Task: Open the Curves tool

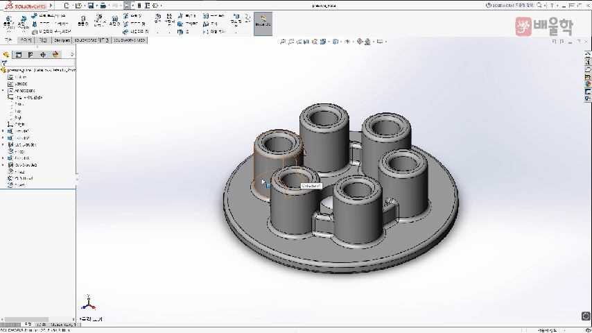Action: tap(247, 18)
